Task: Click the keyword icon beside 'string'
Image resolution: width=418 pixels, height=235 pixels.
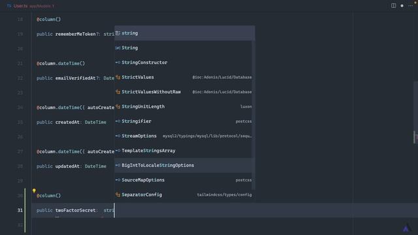Action: [118, 33]
